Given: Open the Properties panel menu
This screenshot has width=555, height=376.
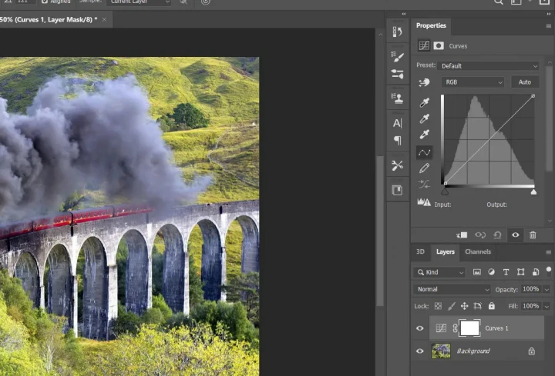Looking at the screenshot, I should (549, 26).
